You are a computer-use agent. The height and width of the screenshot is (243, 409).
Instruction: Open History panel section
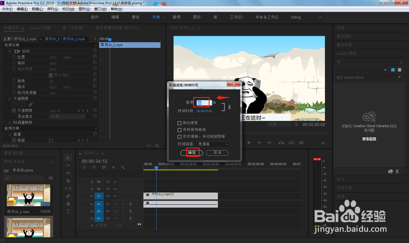[x=344, y=188]
